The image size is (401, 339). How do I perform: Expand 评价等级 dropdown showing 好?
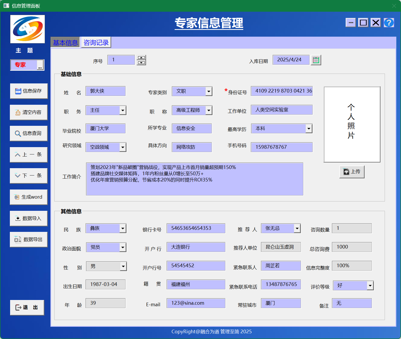(x=370, y=286)
